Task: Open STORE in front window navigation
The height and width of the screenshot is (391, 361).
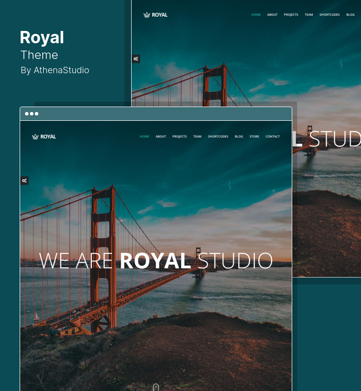Action: point(254,137)
